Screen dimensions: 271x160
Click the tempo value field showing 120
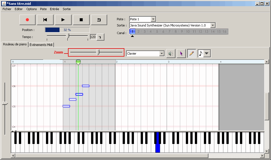93,37
